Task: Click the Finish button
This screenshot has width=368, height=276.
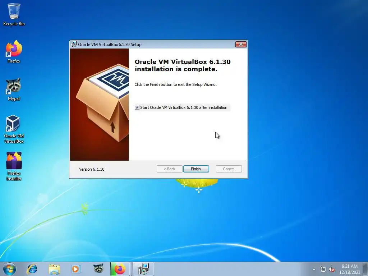Action: click(196, 169)
